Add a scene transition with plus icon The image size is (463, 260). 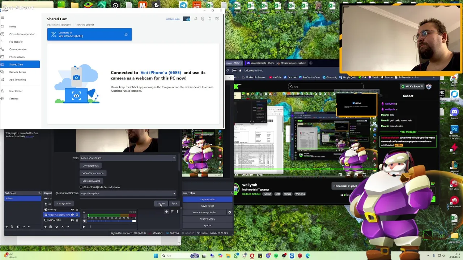tap(166, 212)
